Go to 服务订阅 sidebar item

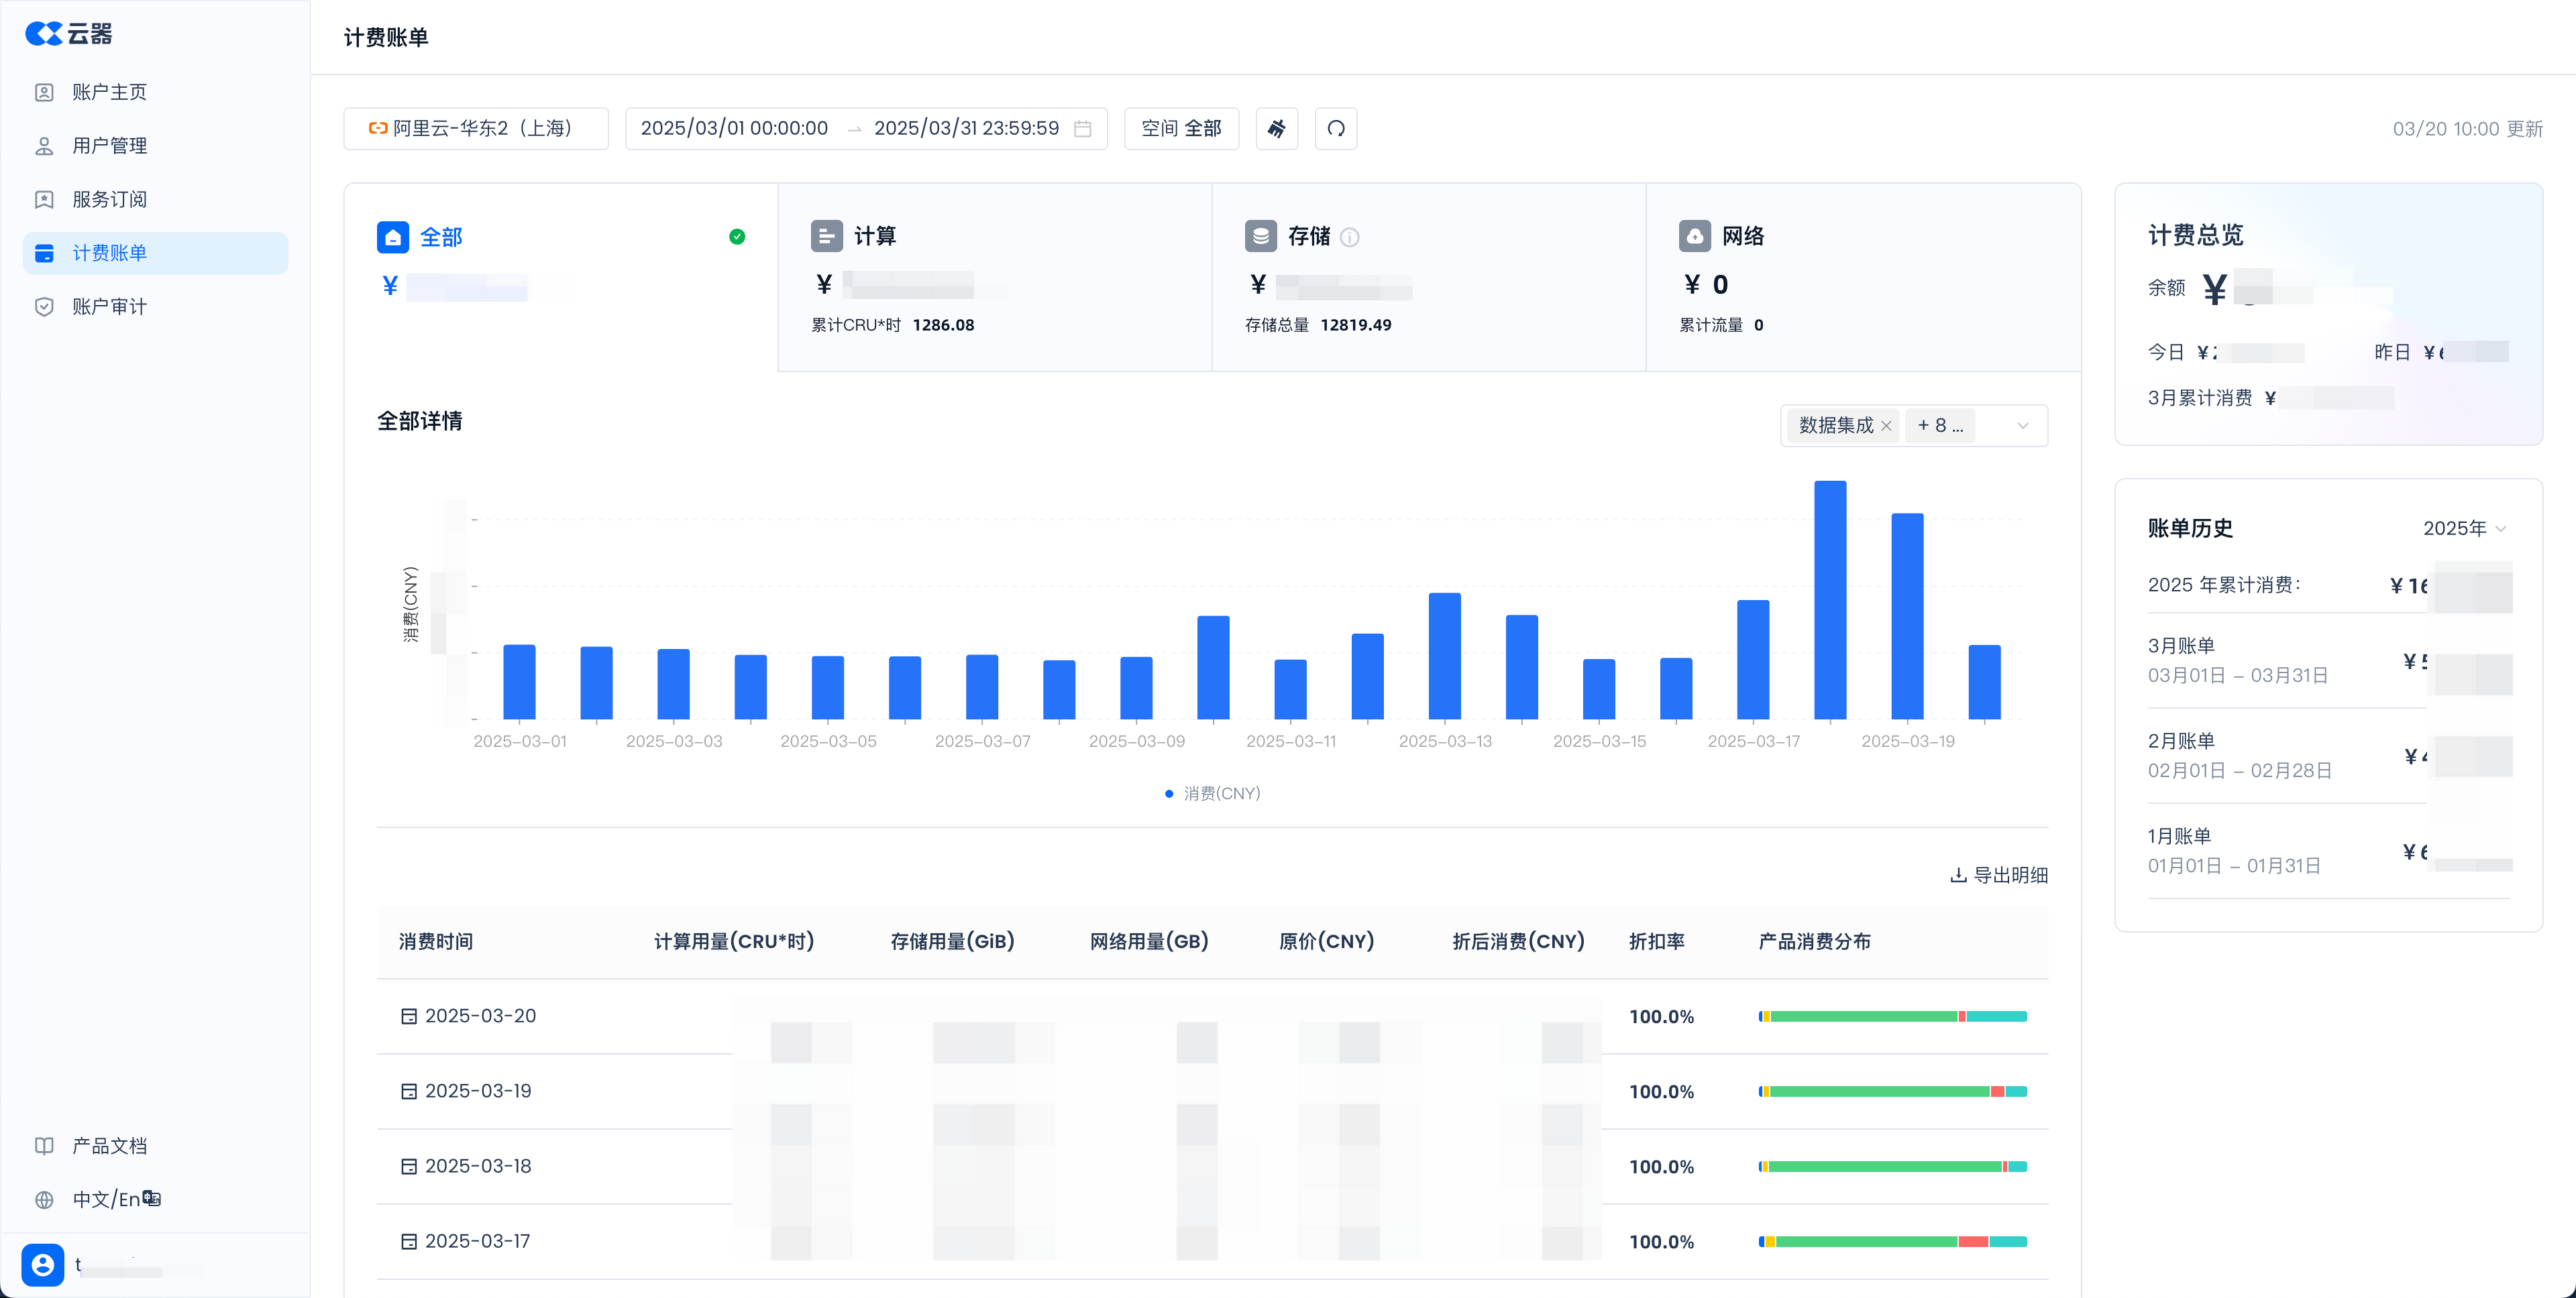pyautogui.click(x=109, y=200)
